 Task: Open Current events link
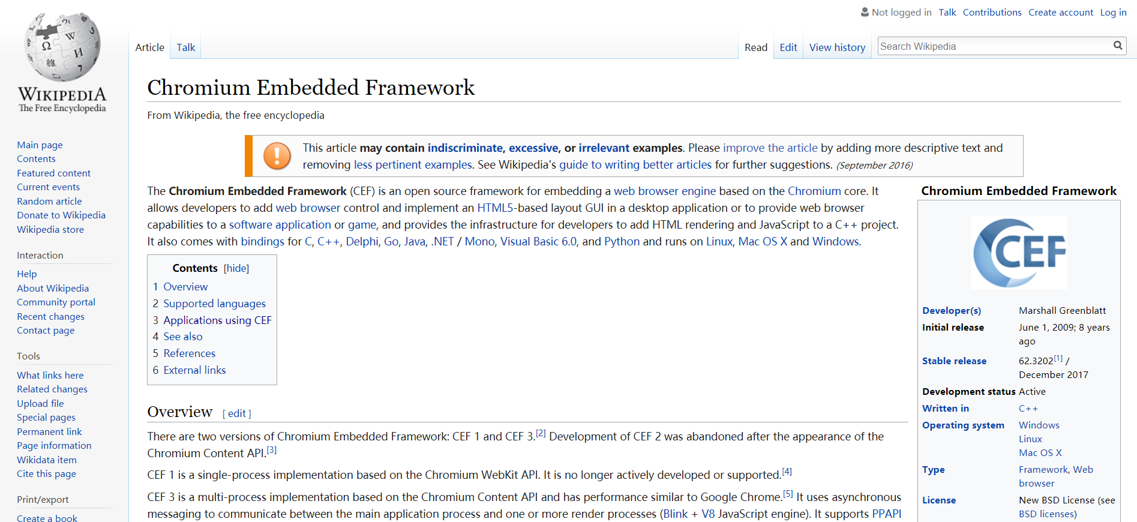point(48,187)
